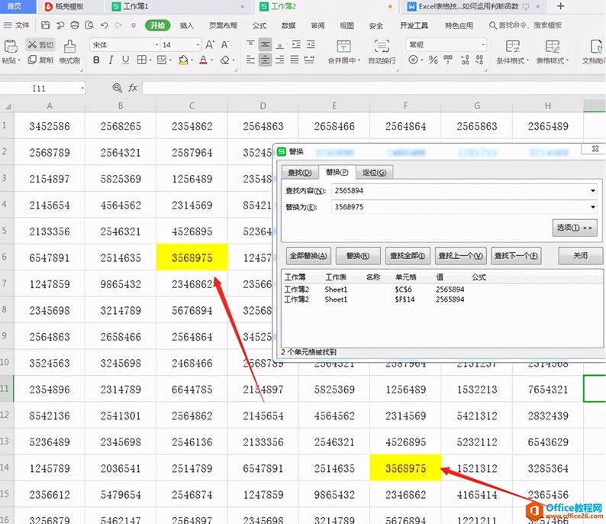This screenshot has height=524, width=606.
Task: Click the print icon in quick toolbar
Action: coord(75,25)
